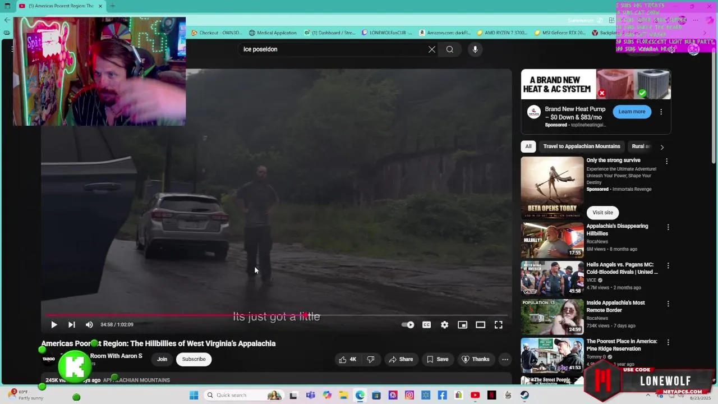718x404 pixels.
Task: Close the 'Americas Poorest Region' tab
Action: (x=101, y=6)
